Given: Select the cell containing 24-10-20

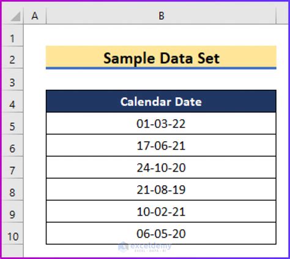Looking at the screenshot, I should tap(161, 167).
